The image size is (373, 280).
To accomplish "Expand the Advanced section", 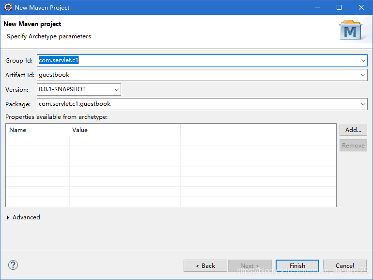I will pyautogui.click(x=8, y=217).
